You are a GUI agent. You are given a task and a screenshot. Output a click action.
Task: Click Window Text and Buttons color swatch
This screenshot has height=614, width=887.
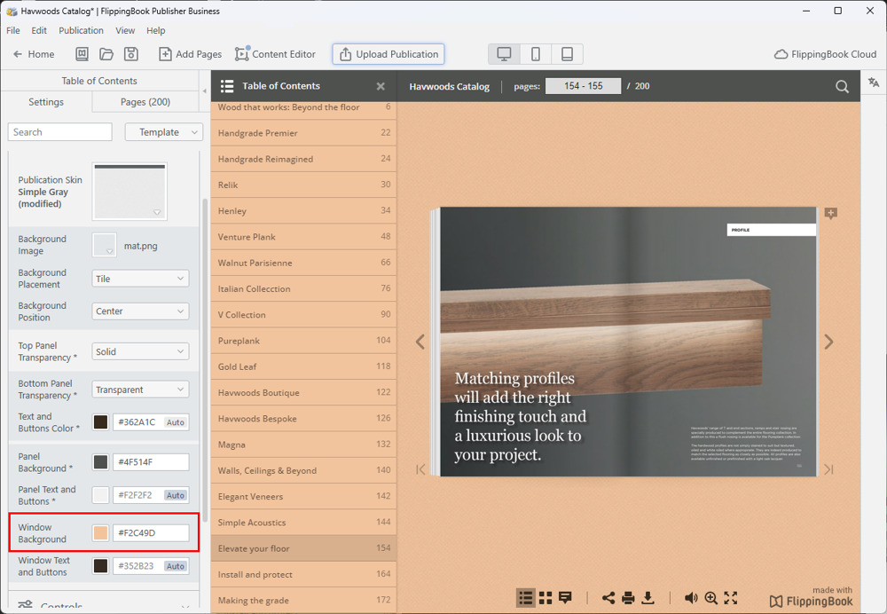point(101,566)
